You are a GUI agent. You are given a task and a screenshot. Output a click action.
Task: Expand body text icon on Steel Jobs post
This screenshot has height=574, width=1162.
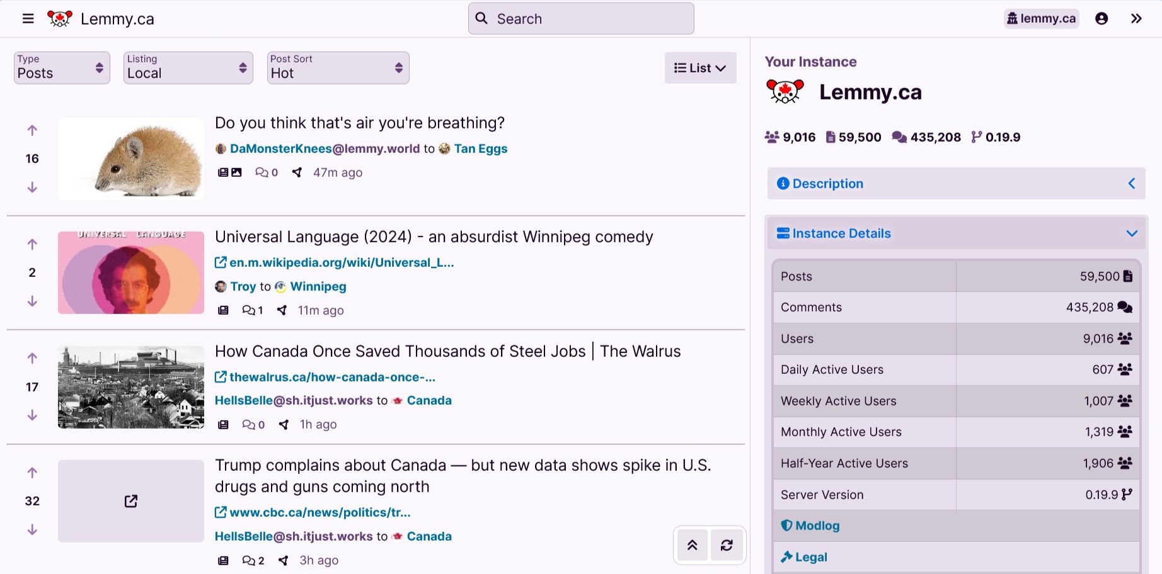click(223, 425)
